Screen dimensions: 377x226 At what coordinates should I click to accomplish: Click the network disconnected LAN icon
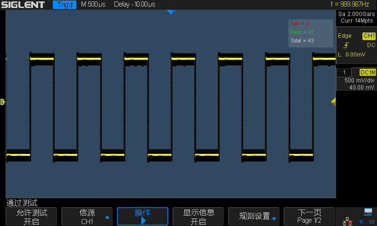click(x=347, y=221)
